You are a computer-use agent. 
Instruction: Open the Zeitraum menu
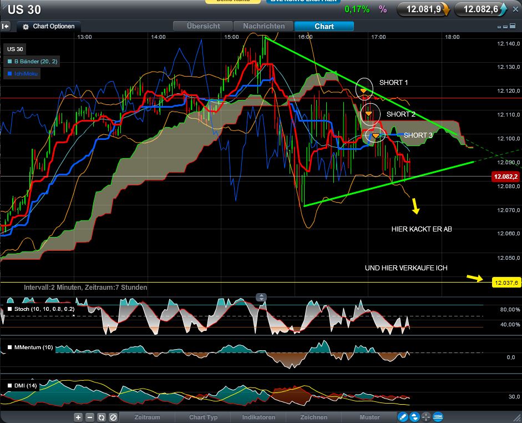click(147, 417)
